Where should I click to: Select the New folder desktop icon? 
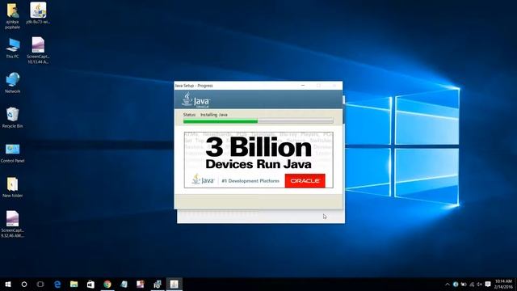pyautogui.click(x=13, y=187)
